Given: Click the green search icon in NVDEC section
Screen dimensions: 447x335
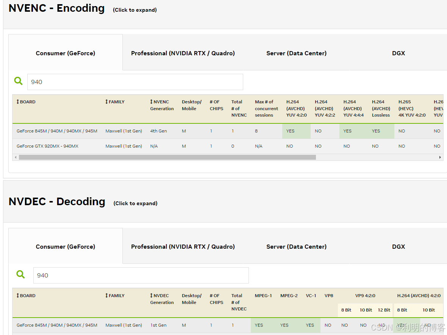Looking at the screenshot, I should click(20, 274).
